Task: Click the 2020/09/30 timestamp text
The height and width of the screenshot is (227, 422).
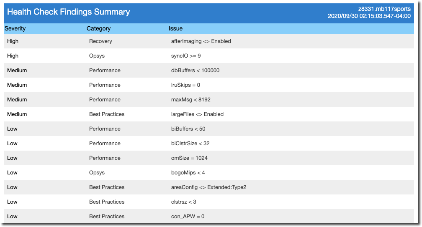Action: tap(369, 16)
